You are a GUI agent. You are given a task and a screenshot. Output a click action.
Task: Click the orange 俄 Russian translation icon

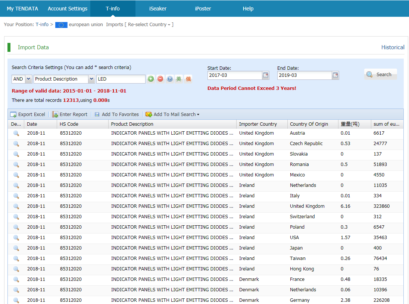pyautogui.click(x=188, y=79)
